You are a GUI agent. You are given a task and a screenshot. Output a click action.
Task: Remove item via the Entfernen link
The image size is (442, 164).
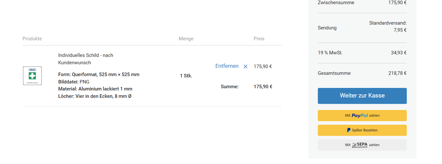pyautogui.click(x=227, y=66)
